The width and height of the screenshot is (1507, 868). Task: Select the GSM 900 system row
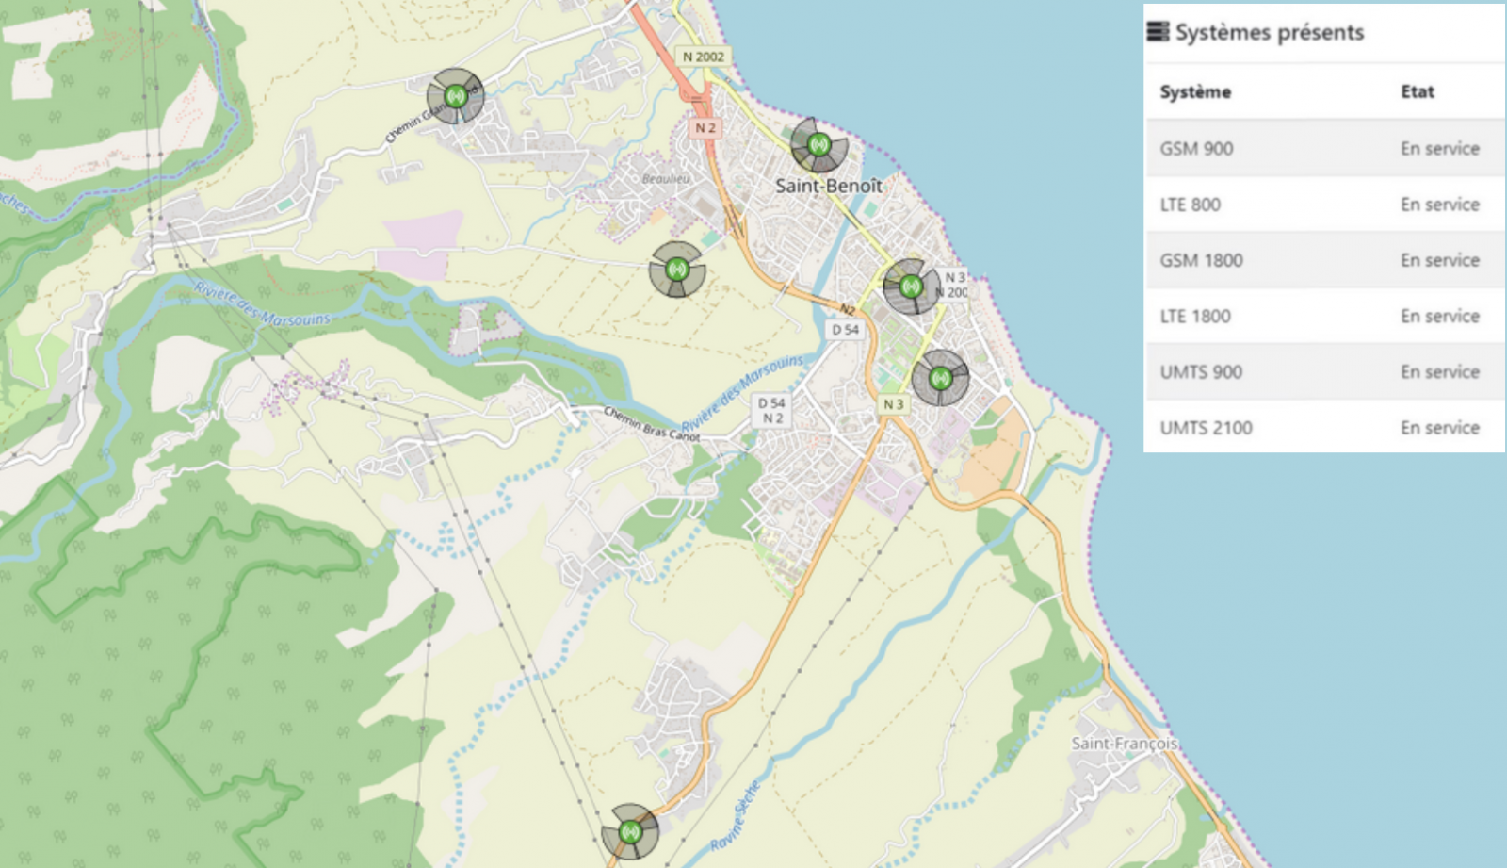point(1323,149)
